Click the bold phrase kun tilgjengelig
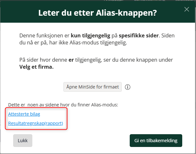Image resolution: width=196 pixels, height=154 pixels. pyautogui.click(x=91, y=36)
